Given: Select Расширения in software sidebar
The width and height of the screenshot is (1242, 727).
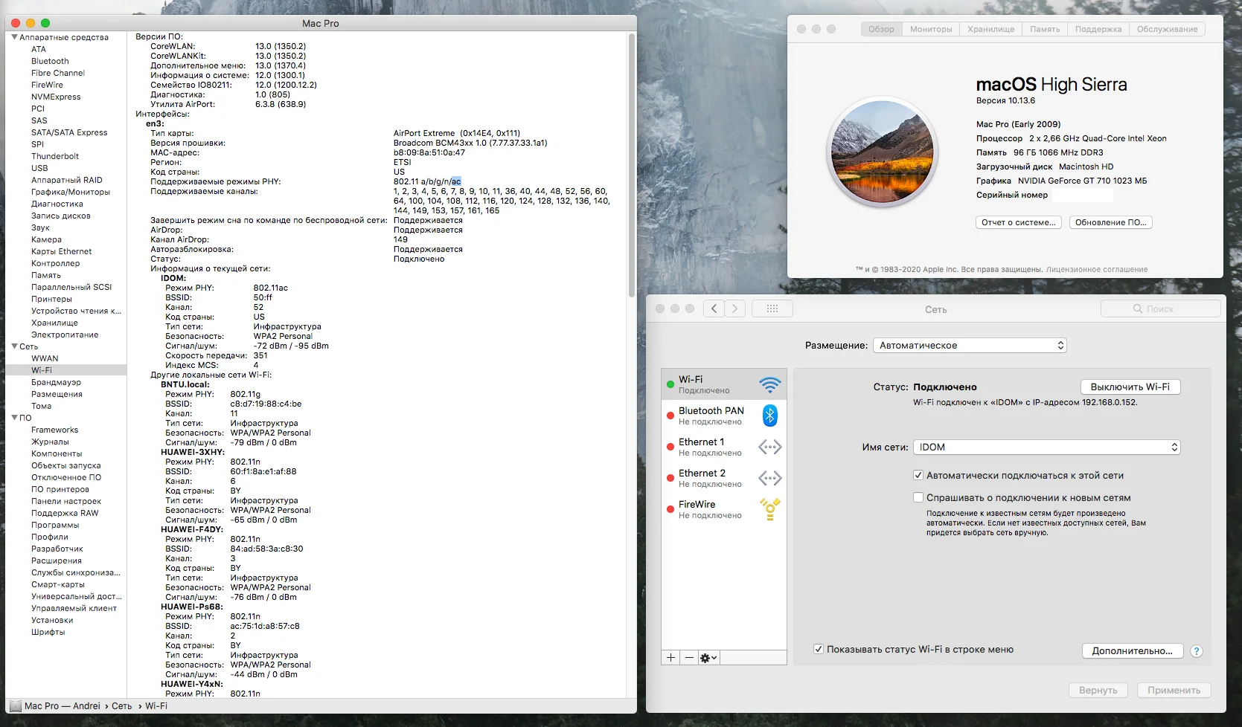Looking at the screenshot, I should [x=57, y=560].
